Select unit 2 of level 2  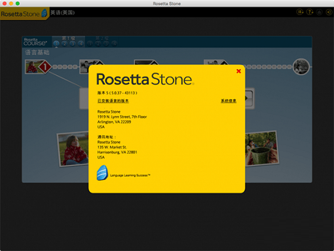(x=98, y=44)
